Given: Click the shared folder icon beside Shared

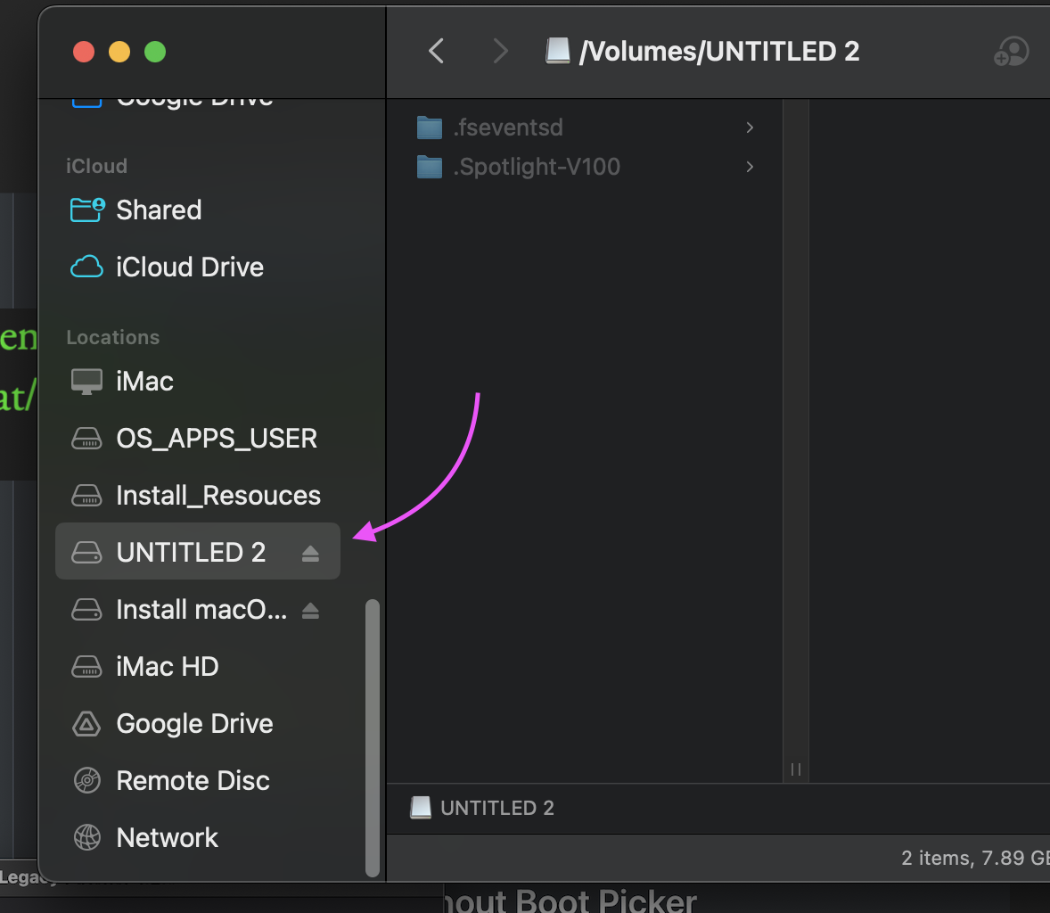Looking at the screenshot, I should (87, 210).
